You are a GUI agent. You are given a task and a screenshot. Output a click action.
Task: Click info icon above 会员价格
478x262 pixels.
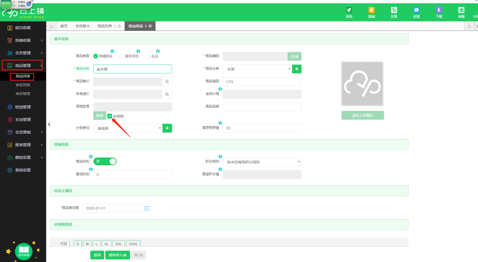(x=220, y=89)
